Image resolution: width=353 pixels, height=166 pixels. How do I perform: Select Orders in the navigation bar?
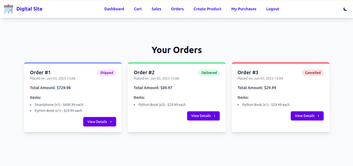click(x=178, y=9)
